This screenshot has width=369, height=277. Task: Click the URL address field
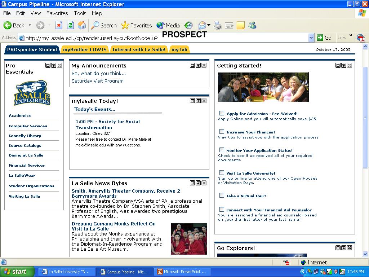163,38
